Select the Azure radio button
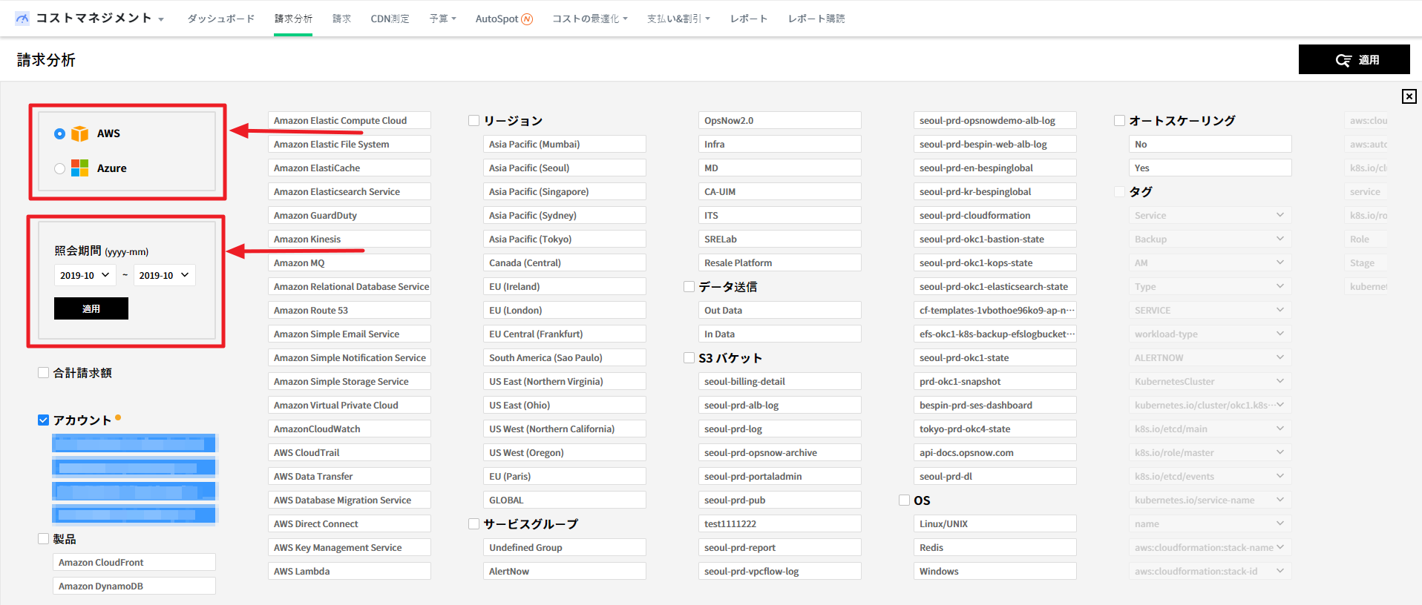 [x=59, y=168]
